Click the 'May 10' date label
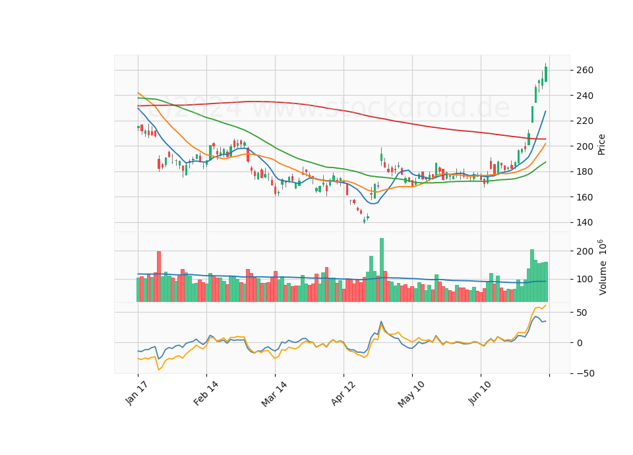Screen dimensions: 633x455 [411, 394]
